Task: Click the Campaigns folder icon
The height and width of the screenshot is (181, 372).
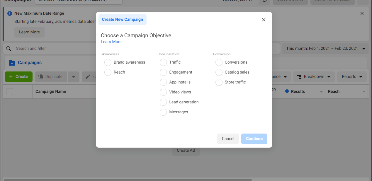Action: pos(12,63)
